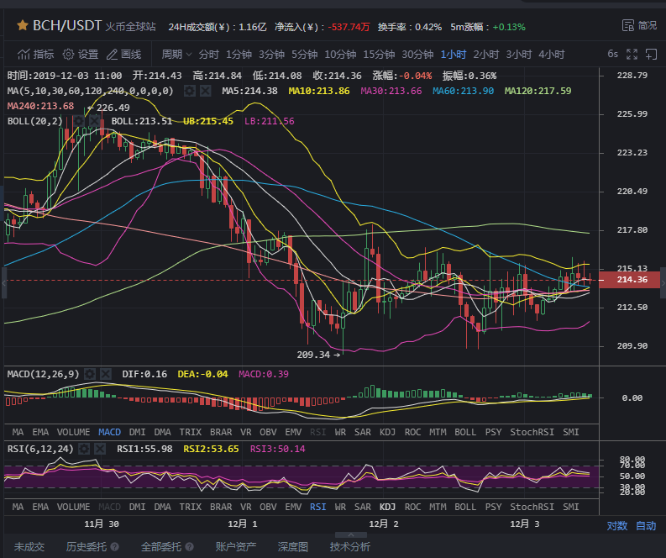Enable the KDJ indicator in the RSI panel tabs

[x=387, y=507]
